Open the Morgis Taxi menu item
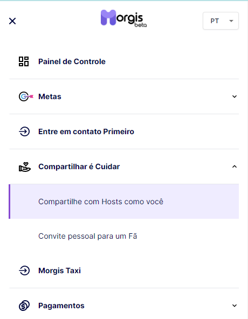Screen dimensions: 248x319 tap(124, 271)
